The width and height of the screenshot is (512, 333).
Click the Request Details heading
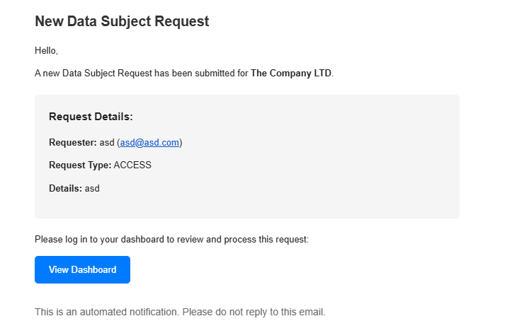tap(91, 117)
